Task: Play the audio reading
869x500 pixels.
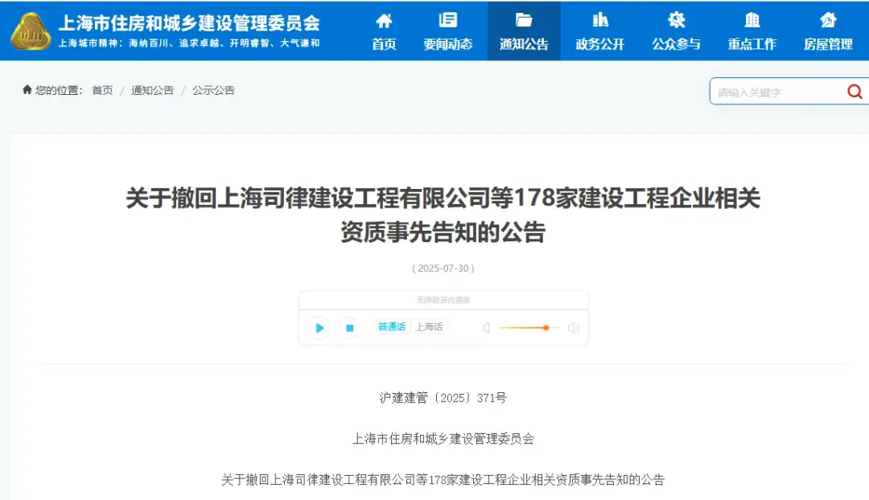Action: tap(319, 328)
